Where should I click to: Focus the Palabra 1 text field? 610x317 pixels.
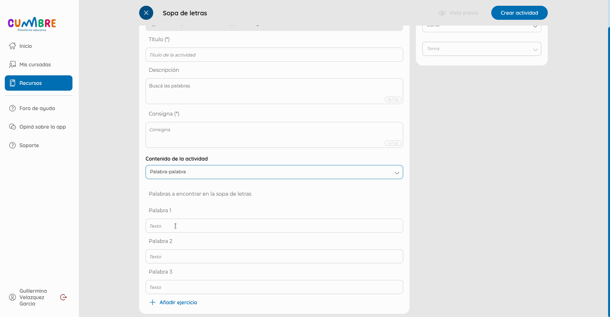pos(274,226)
